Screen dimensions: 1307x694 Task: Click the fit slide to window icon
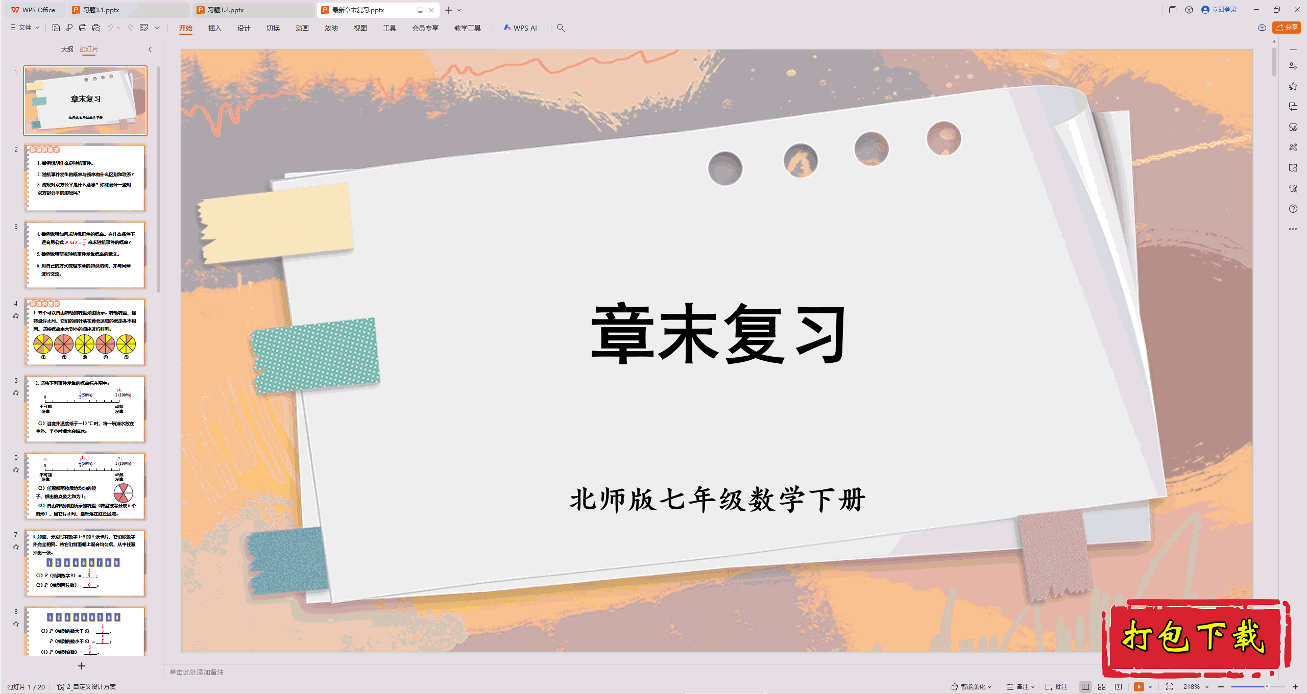click(x=1170, y=687)
